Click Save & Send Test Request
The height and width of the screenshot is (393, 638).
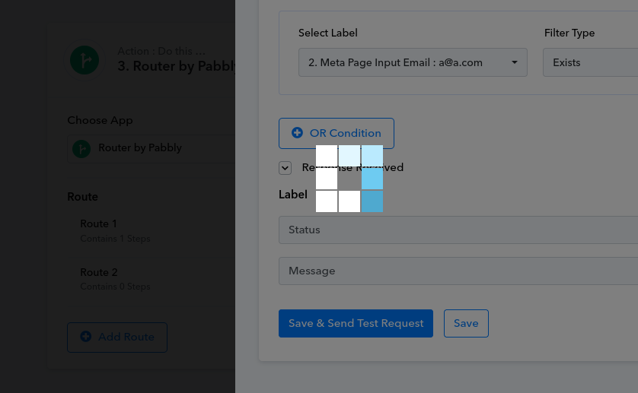click(356, 324)
